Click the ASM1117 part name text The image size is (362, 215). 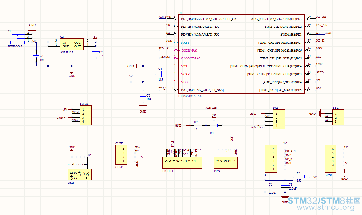67,52
